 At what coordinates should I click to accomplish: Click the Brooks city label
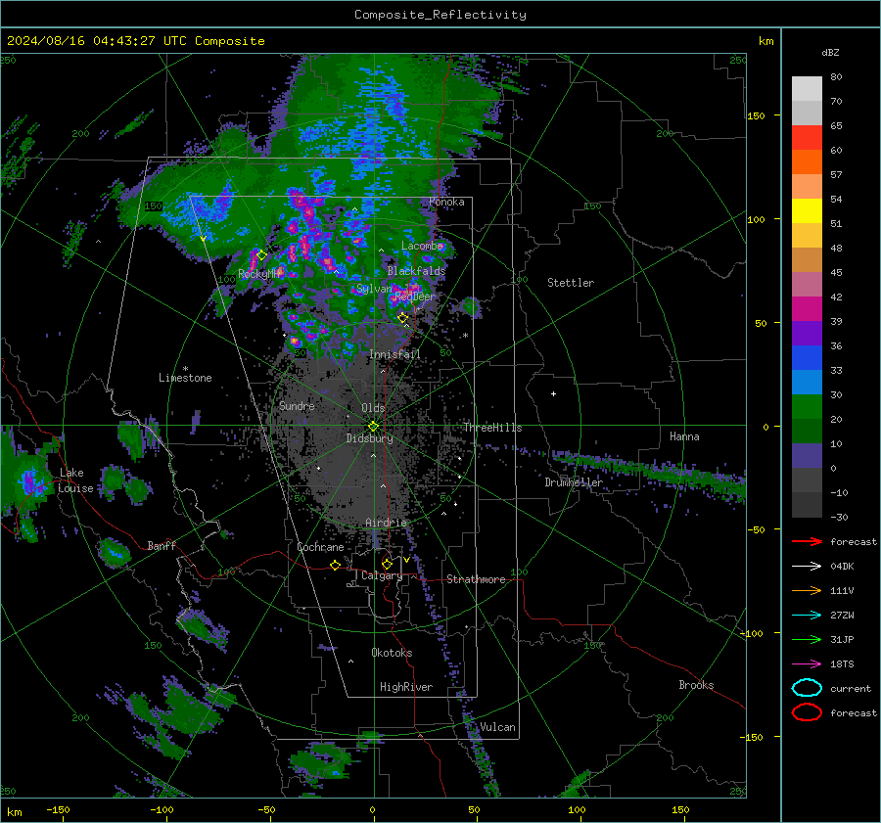tap(696, 685)
